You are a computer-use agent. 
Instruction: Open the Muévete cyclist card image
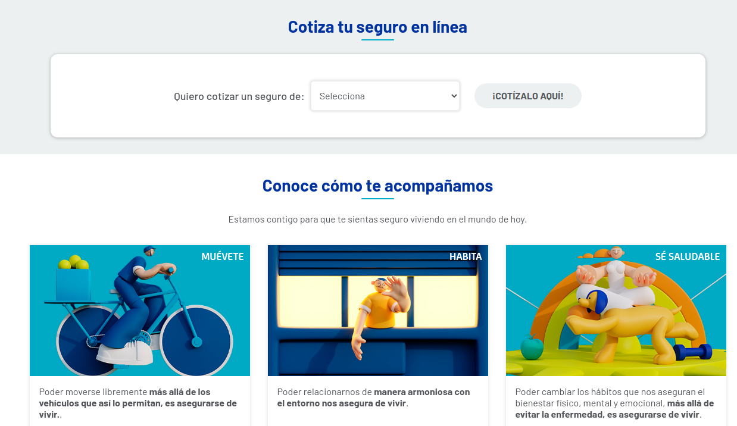[140, 311]
